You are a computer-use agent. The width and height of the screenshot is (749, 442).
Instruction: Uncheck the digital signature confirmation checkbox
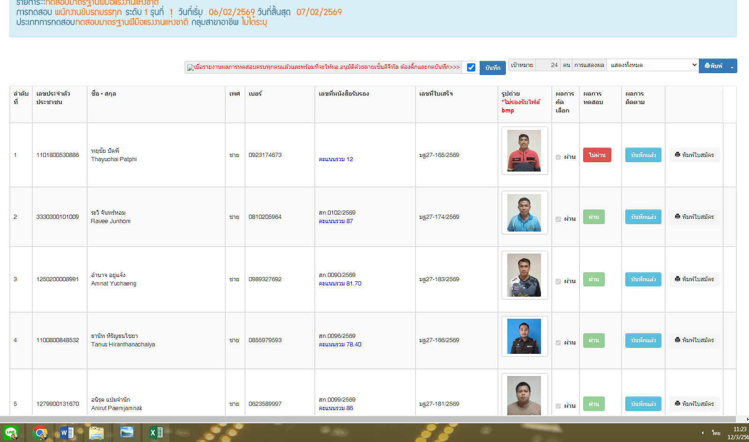471,67
